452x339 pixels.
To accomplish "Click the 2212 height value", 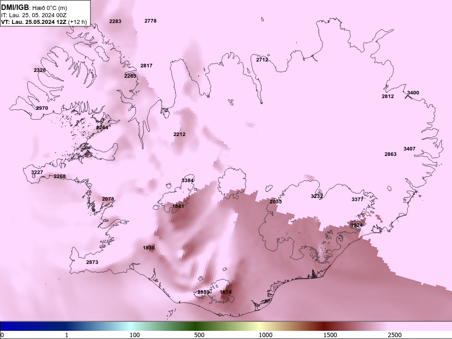I will 179,134.
